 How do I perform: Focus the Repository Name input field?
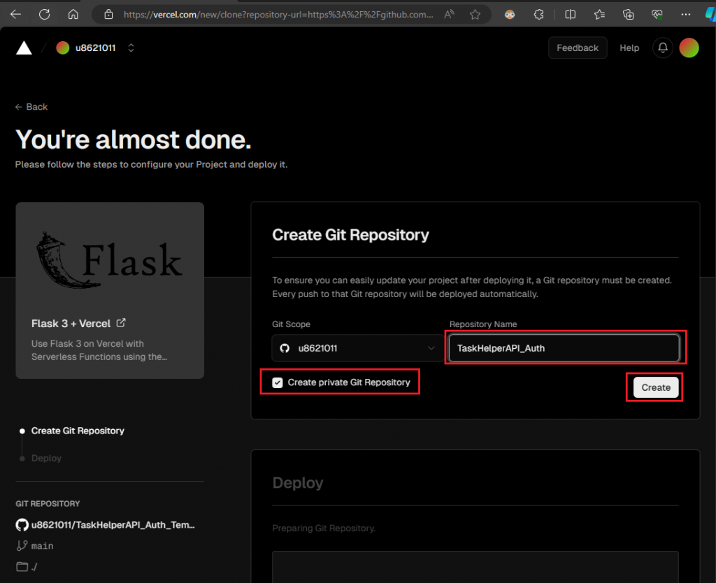pos(564,348)
